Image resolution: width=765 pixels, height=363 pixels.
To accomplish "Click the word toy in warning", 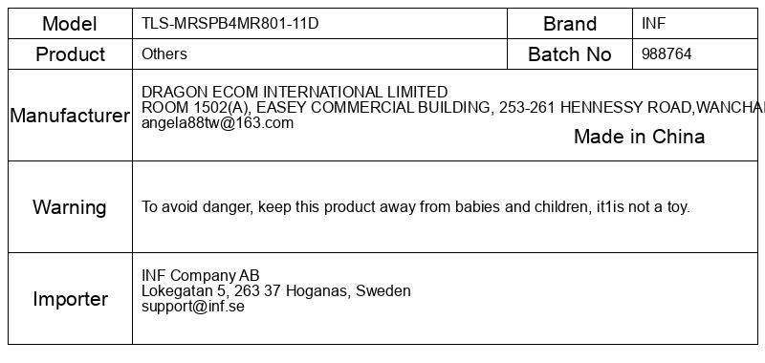I will click(x=679, y=207).
